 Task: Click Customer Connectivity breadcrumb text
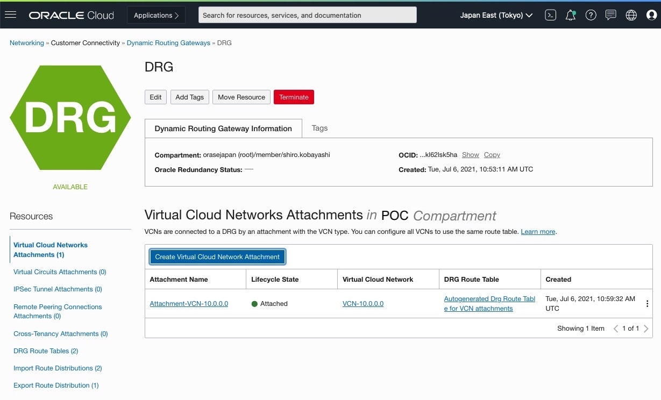(x=86, y=43)
